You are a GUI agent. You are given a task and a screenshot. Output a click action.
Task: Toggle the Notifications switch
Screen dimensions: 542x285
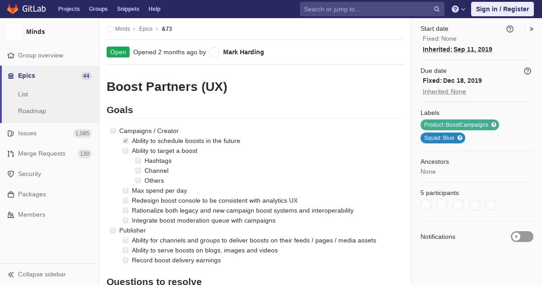pyautogui.click(x=522, y=237)
